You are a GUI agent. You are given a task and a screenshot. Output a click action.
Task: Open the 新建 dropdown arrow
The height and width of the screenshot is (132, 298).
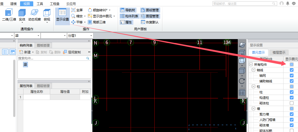coord(33,52)
